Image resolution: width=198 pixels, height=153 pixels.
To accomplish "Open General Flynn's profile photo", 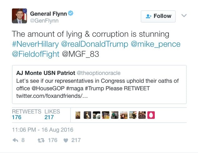I will [19, 16].
